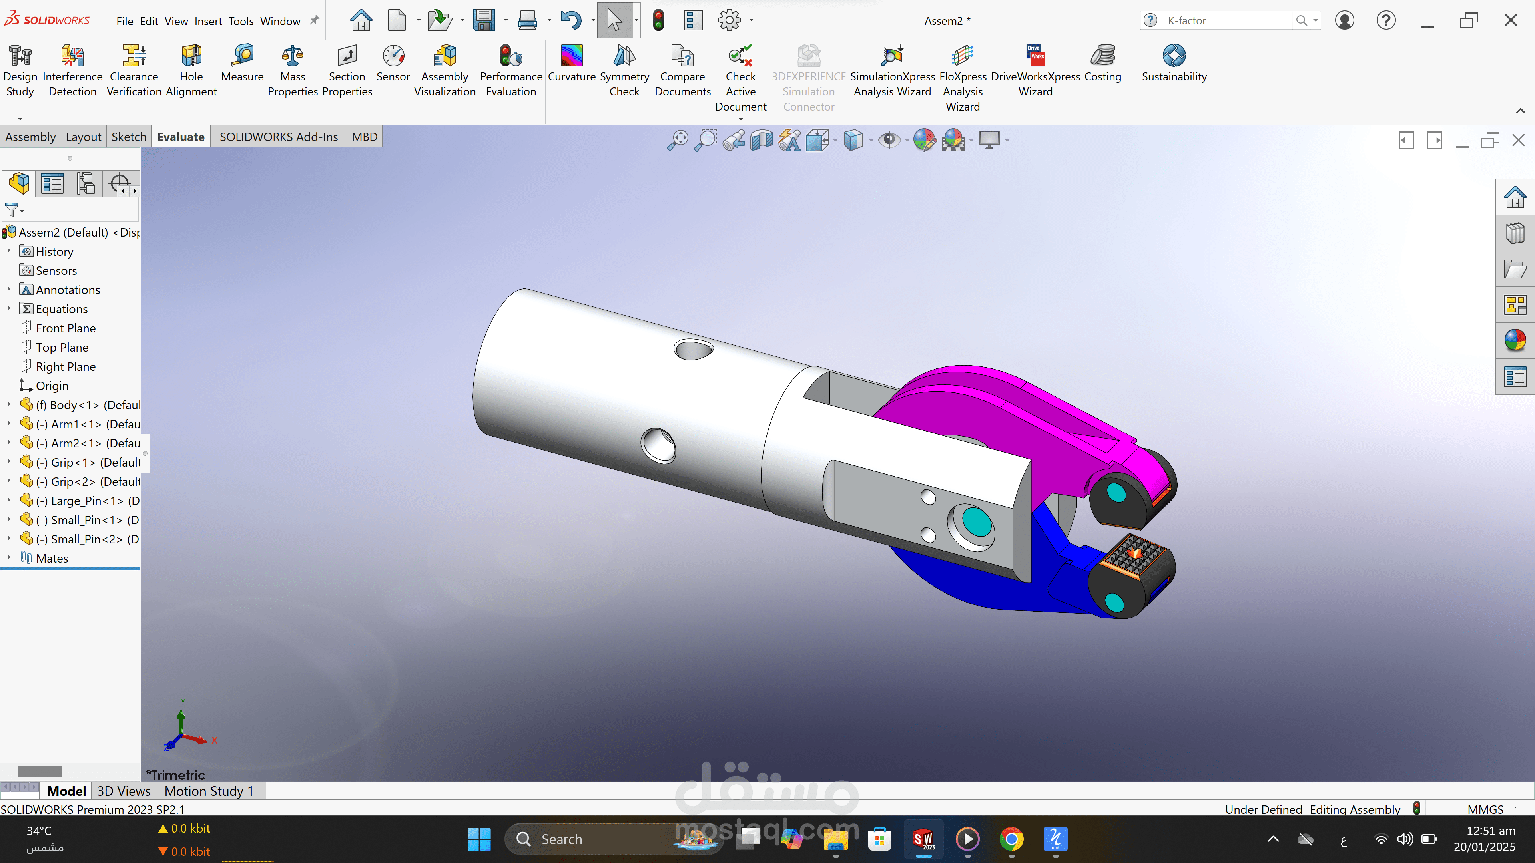Open Appearances panel in task pane
The image size is (1535, 863).
coord(1515,341)
